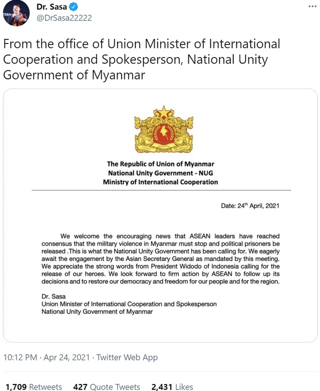Click the letter's body paragraph about ASEAN
This screenshot has height=391, width=320.
160,258
